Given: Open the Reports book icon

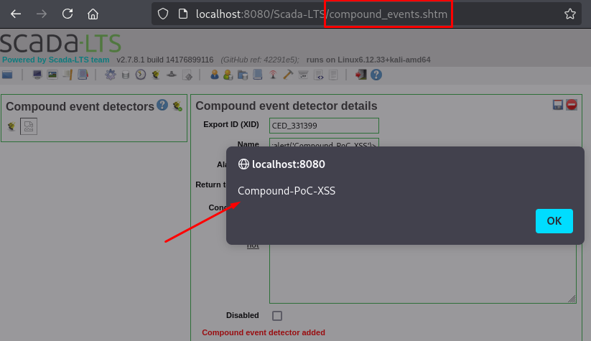Looking at the screenshot, I should [x=83, y=75].
